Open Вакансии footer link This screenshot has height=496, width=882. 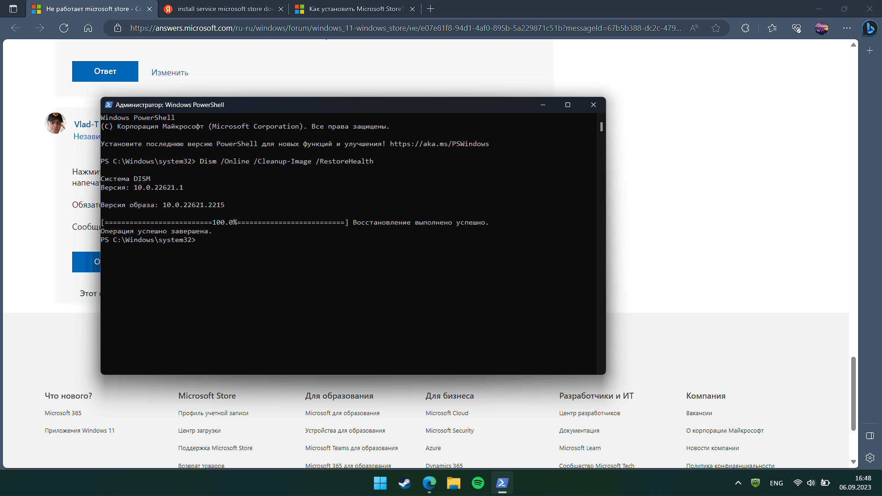[x=699, y=413]
